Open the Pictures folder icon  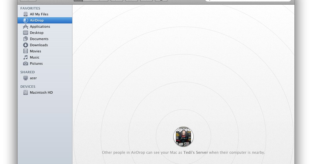coord(26,64)
